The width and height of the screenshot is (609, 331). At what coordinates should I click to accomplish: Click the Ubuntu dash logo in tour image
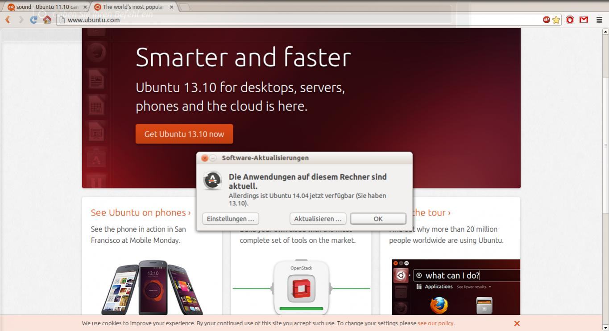tap(401, 275)
